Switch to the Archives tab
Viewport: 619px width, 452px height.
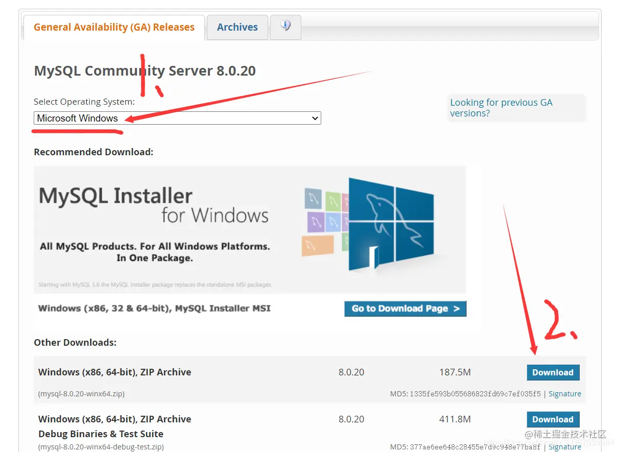237,28
